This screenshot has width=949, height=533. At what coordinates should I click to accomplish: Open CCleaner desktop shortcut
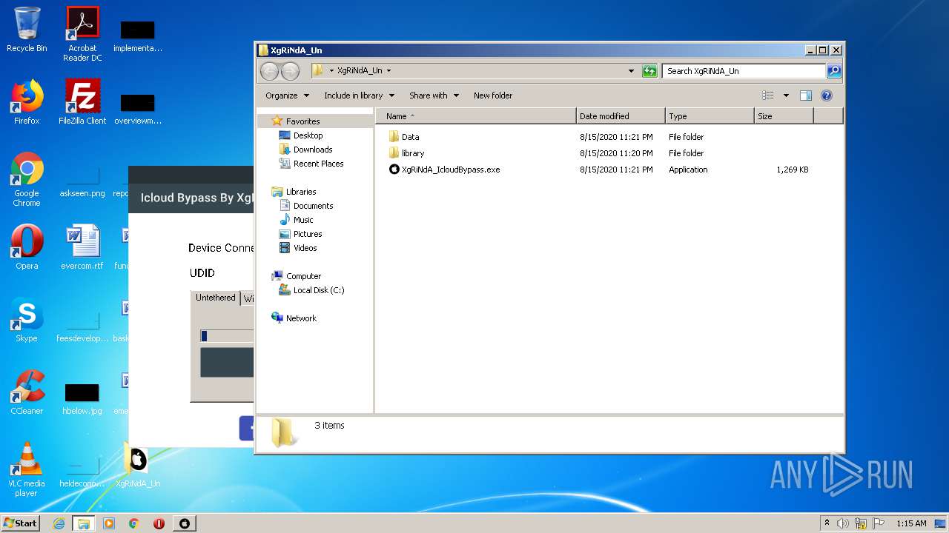tap(27, 392)
